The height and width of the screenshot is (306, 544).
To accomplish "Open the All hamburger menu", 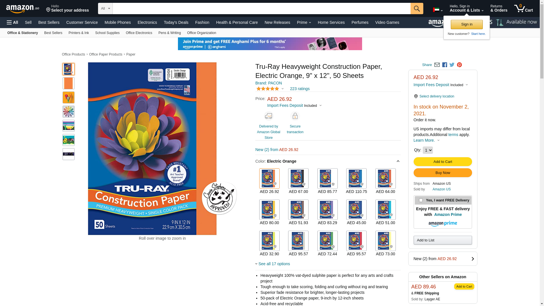I will [x=12, y=22].
